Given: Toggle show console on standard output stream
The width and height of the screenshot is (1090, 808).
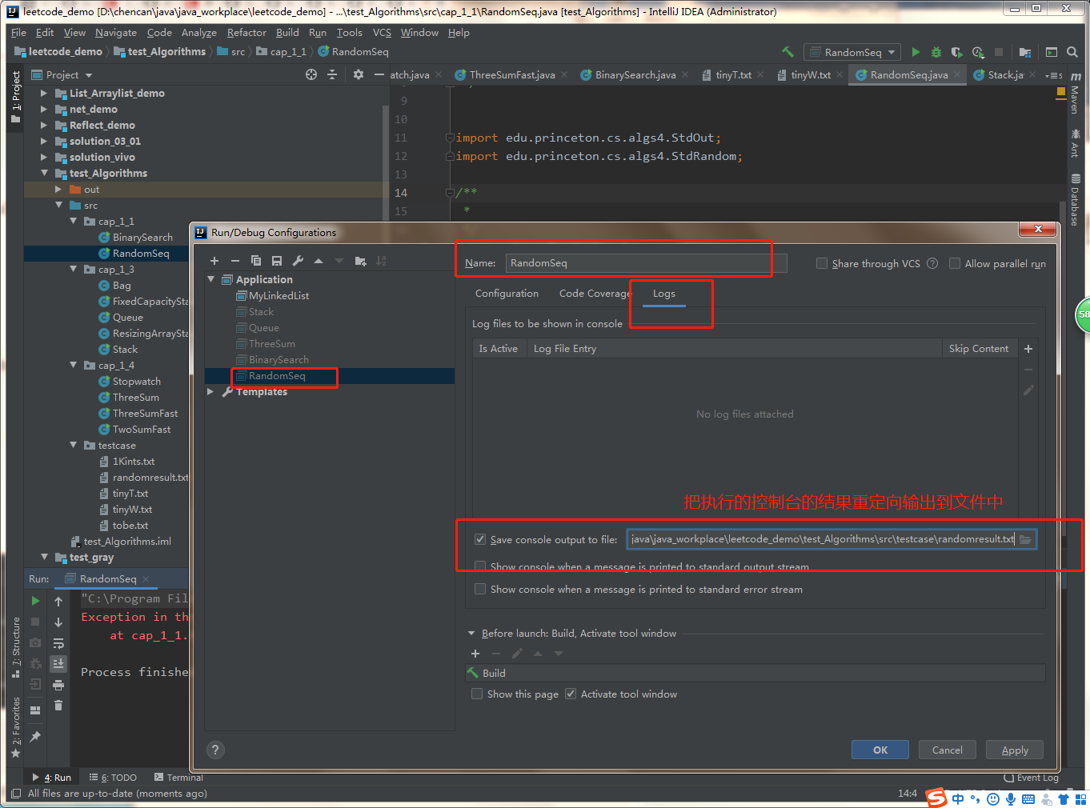Looking at the screenshot, I should coord(480,566).
